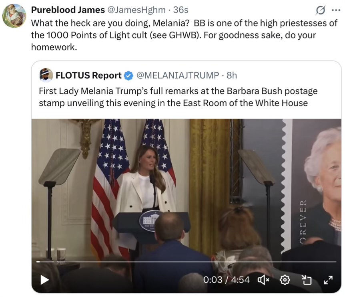Click the FLOTUS Report display name
The image size is (345, 297).
pyautogui.click(x=88, y=75)
